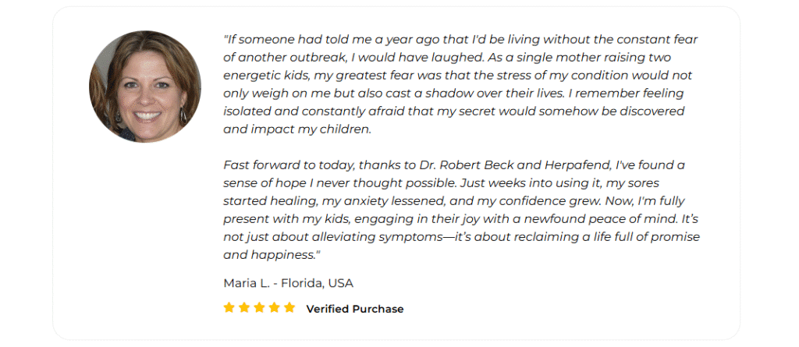The width and height of the screenshot is (799, 347).
Task: Click the words "single mother raising two"
Action: point(599,58)
